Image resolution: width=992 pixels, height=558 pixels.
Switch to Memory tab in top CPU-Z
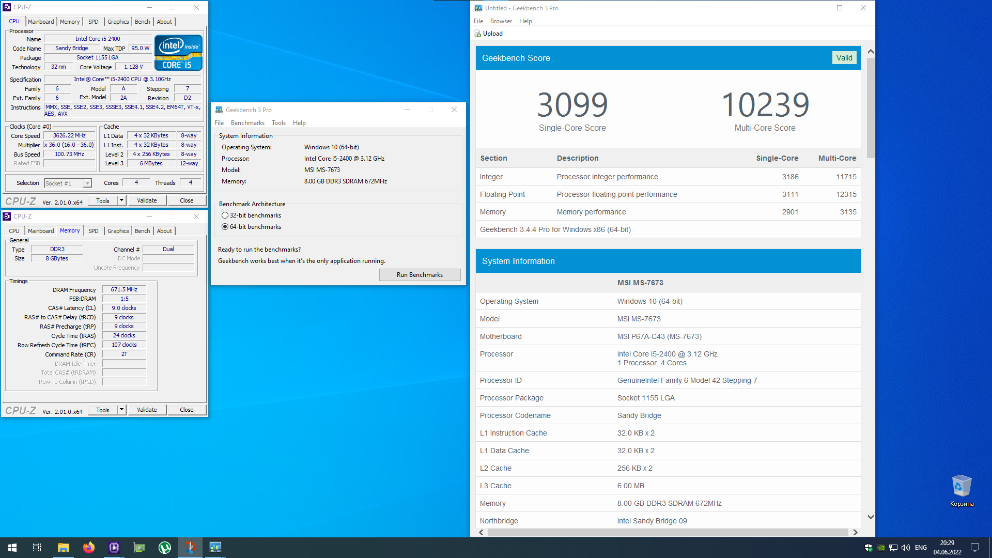70,22
